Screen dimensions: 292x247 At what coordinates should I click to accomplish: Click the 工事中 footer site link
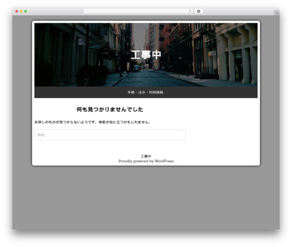coord(146,156)
